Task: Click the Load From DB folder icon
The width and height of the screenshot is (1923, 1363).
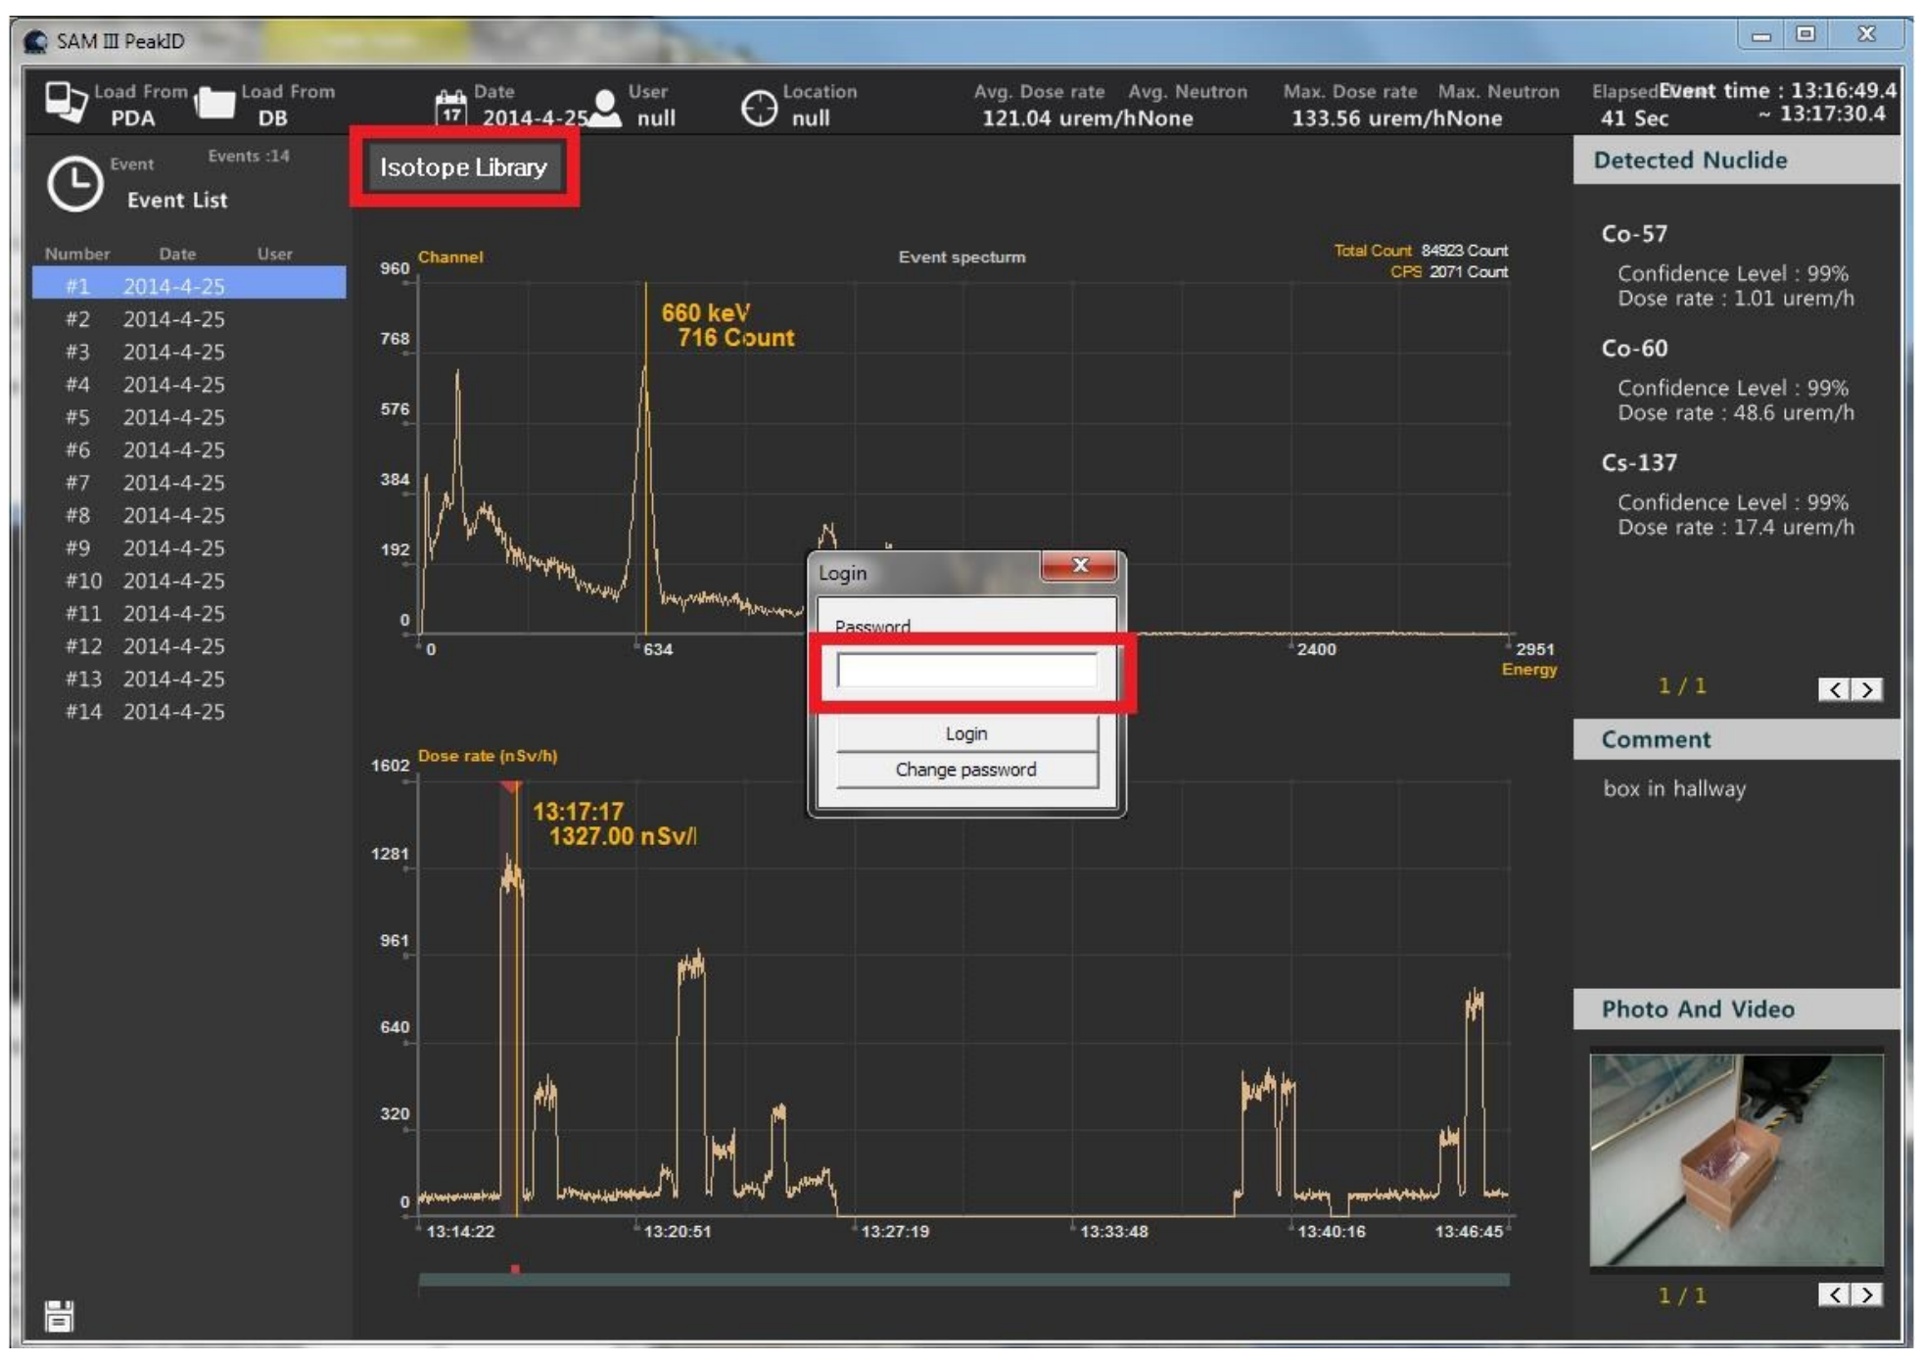Action: coord(214,102)
